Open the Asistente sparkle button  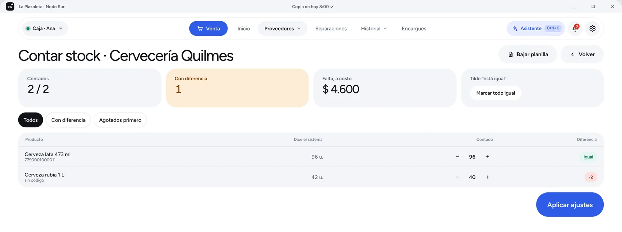pyautogui.click(x=536, y=28)
